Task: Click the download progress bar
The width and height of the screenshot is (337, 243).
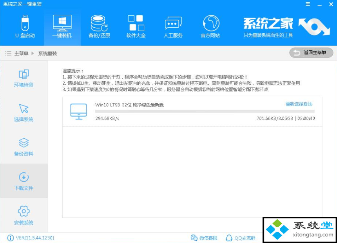Action: click(205, 111)
